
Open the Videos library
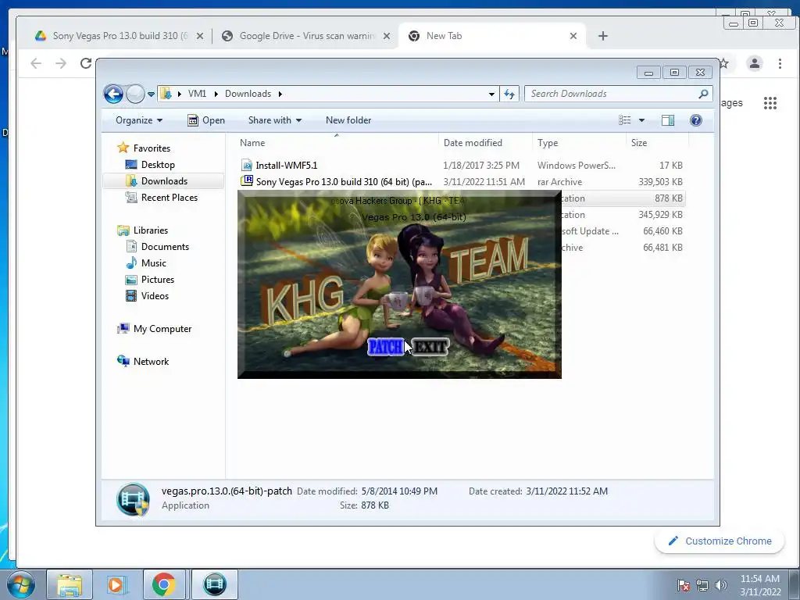point(155,296)
